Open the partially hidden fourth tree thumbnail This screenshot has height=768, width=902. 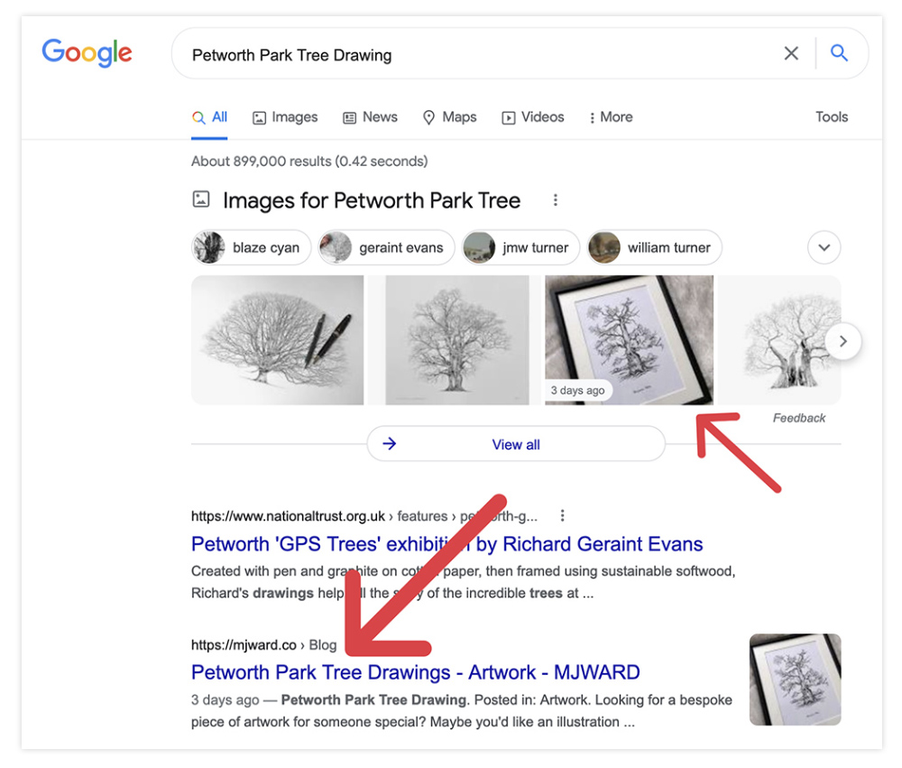coord(779,339)
